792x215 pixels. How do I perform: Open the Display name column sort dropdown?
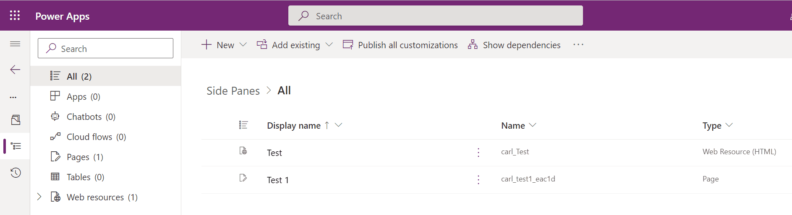[339, 125]
